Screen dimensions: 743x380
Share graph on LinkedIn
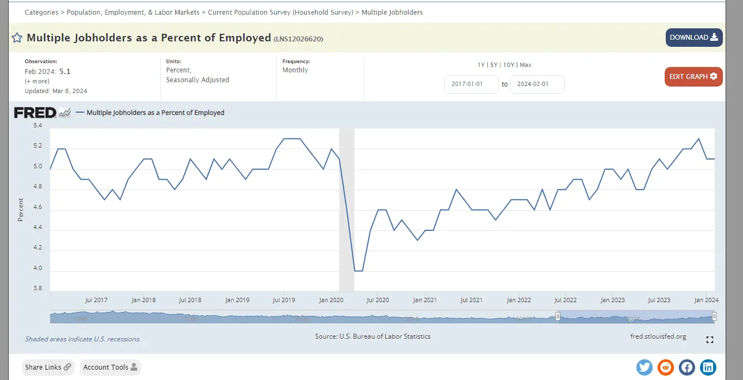[x=708, y=367]
